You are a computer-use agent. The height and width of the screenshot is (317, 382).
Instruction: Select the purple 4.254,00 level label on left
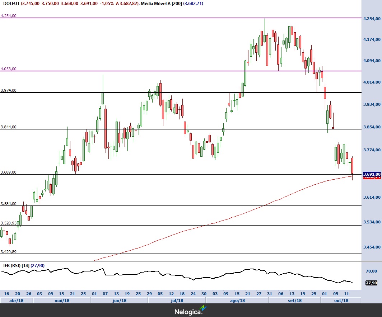[9, 16]
